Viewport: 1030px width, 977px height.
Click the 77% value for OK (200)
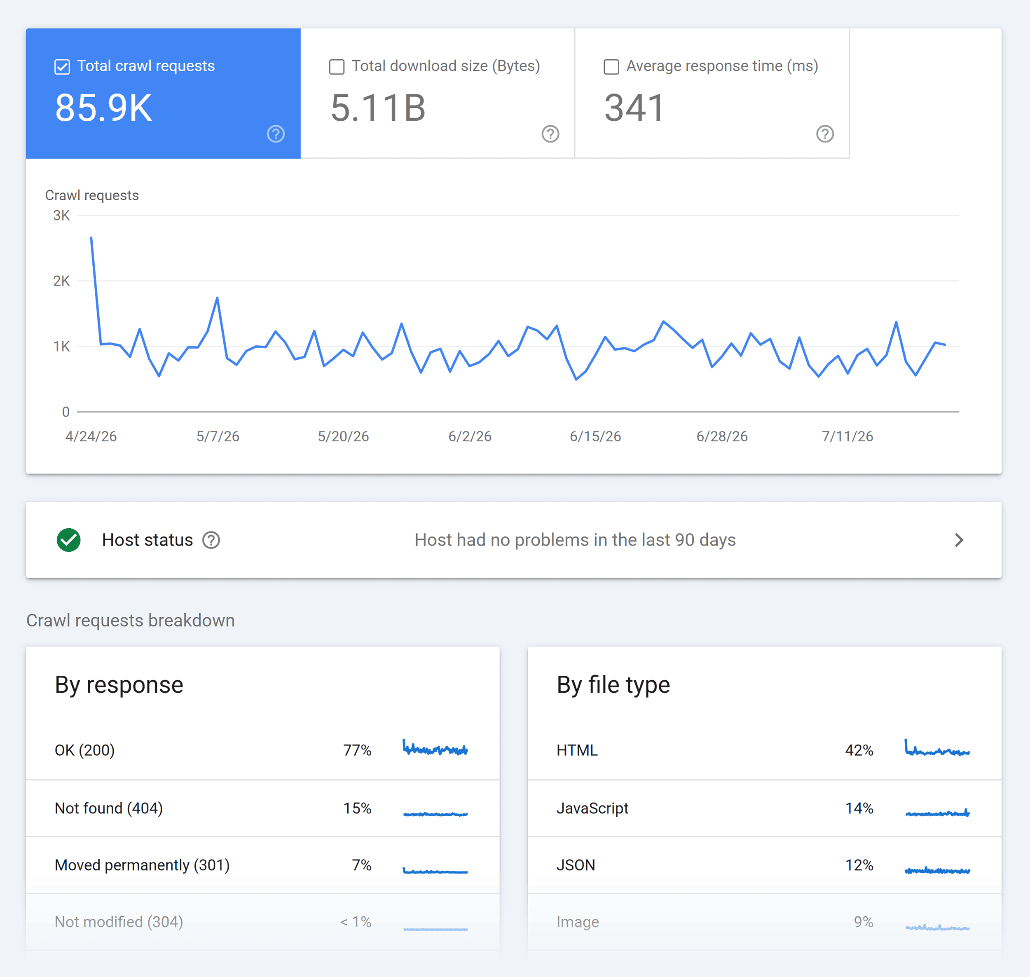(x=357, y=750)
